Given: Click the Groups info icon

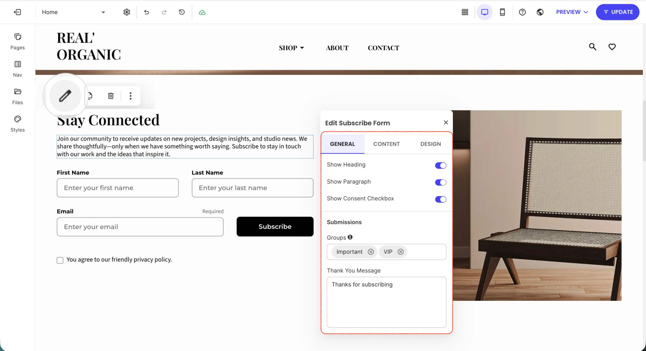Looking at the screenshot, I should point(350,237).
